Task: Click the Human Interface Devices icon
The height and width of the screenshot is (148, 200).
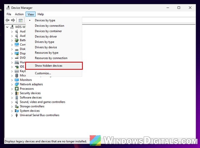Action: click(17, 62)
